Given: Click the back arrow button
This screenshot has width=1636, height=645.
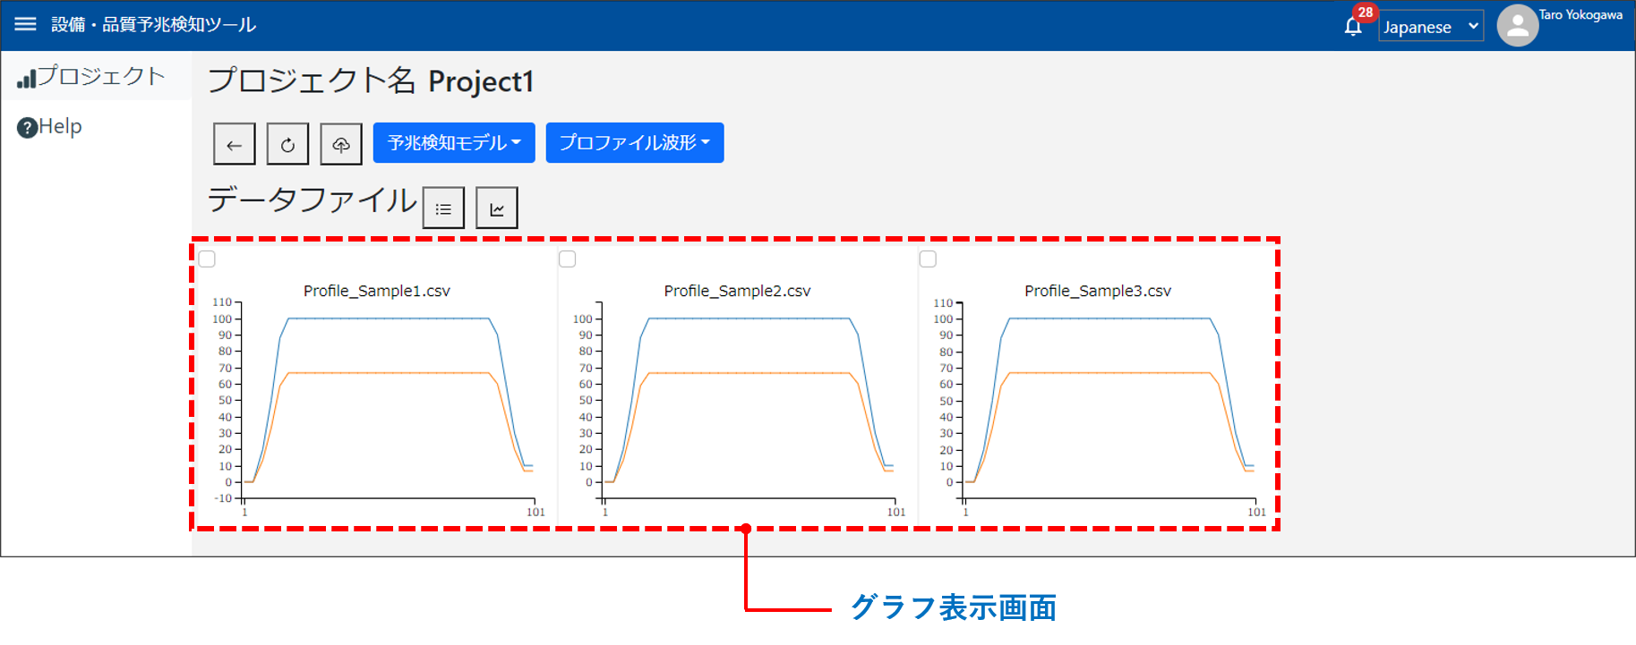Looking at the screenshot, I should [x=235, y=144].
